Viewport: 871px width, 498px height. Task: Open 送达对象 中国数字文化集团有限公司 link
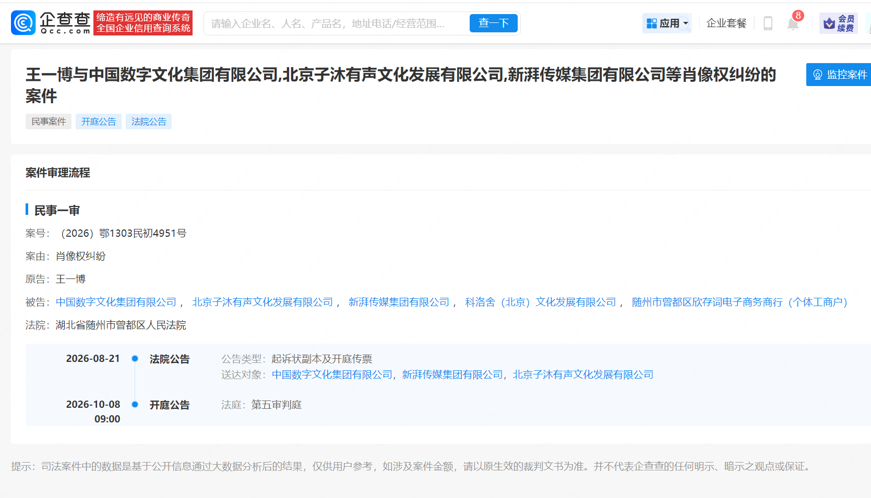tap(332, 374)
